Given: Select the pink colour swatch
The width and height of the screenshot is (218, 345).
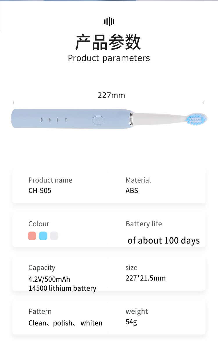Looking at the screenshot, I should [x=32, y=236].
